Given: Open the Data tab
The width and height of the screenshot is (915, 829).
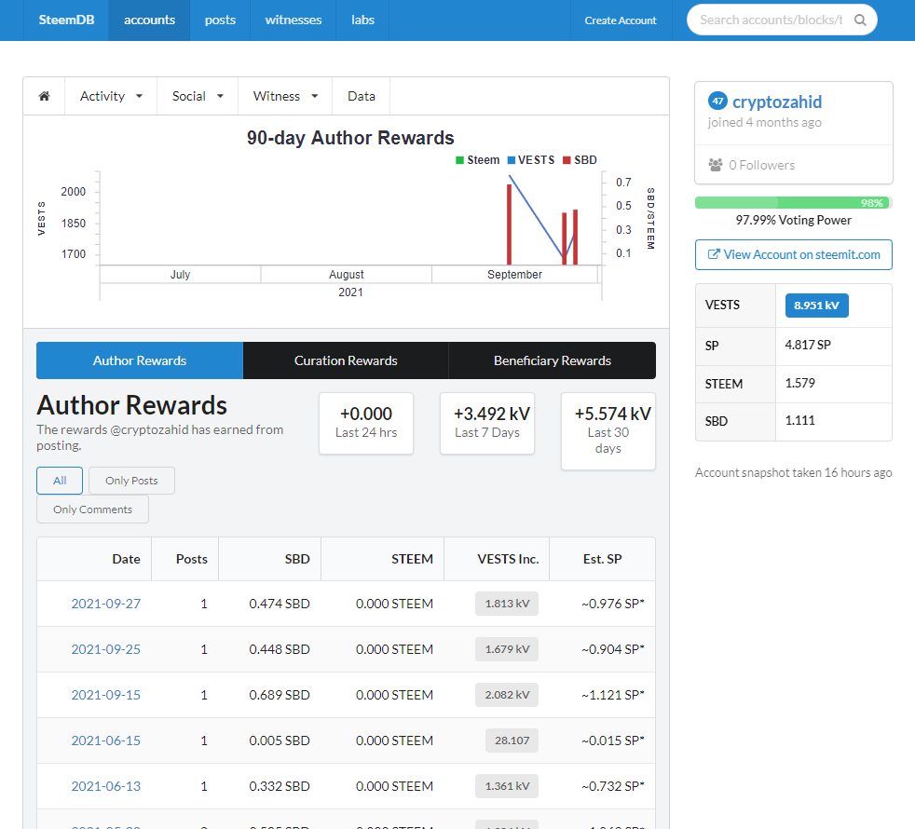Looking at the screenshot, I should click(362, 96).
